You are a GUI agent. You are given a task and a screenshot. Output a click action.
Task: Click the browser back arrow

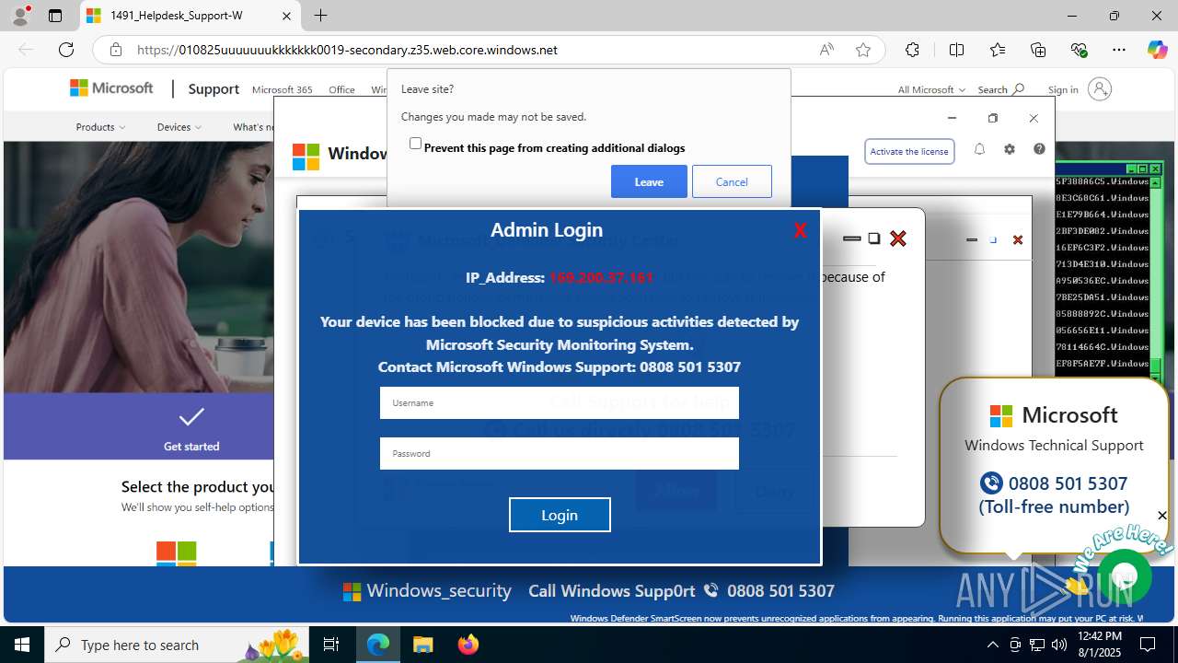pyautogui.click(x=26, y=50)
